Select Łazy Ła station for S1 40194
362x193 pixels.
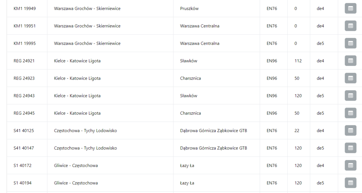point(187,183)
